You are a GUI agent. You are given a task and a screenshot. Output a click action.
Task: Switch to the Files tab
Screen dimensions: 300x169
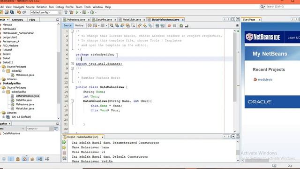pos(32,20)
